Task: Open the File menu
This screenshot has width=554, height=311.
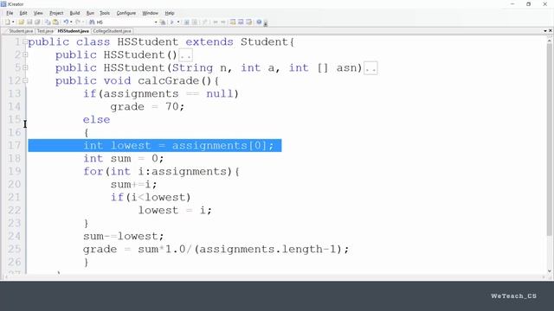Action: click(10, 13)
